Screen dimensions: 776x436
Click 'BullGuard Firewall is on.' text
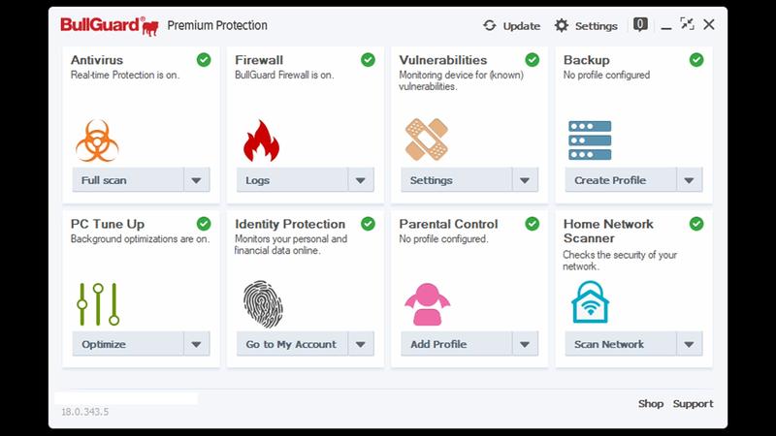tap(284, 76)
